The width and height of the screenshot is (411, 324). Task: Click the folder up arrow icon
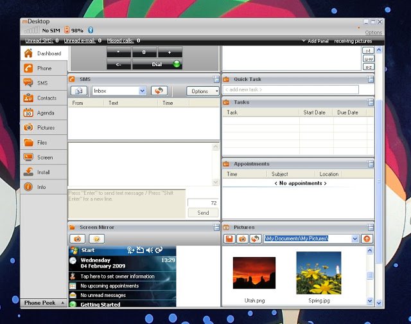tap(367, 239)
